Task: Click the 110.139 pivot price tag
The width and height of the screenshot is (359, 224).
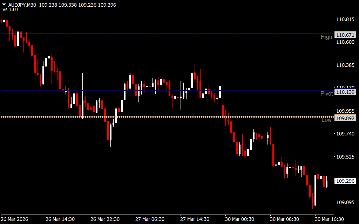Action: pyautogui.click(x=345, y=92)
